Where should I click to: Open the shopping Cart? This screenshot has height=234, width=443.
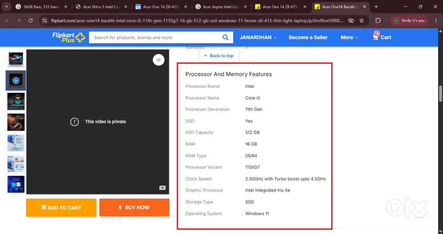pyautogui.click(x=382, y=38)
